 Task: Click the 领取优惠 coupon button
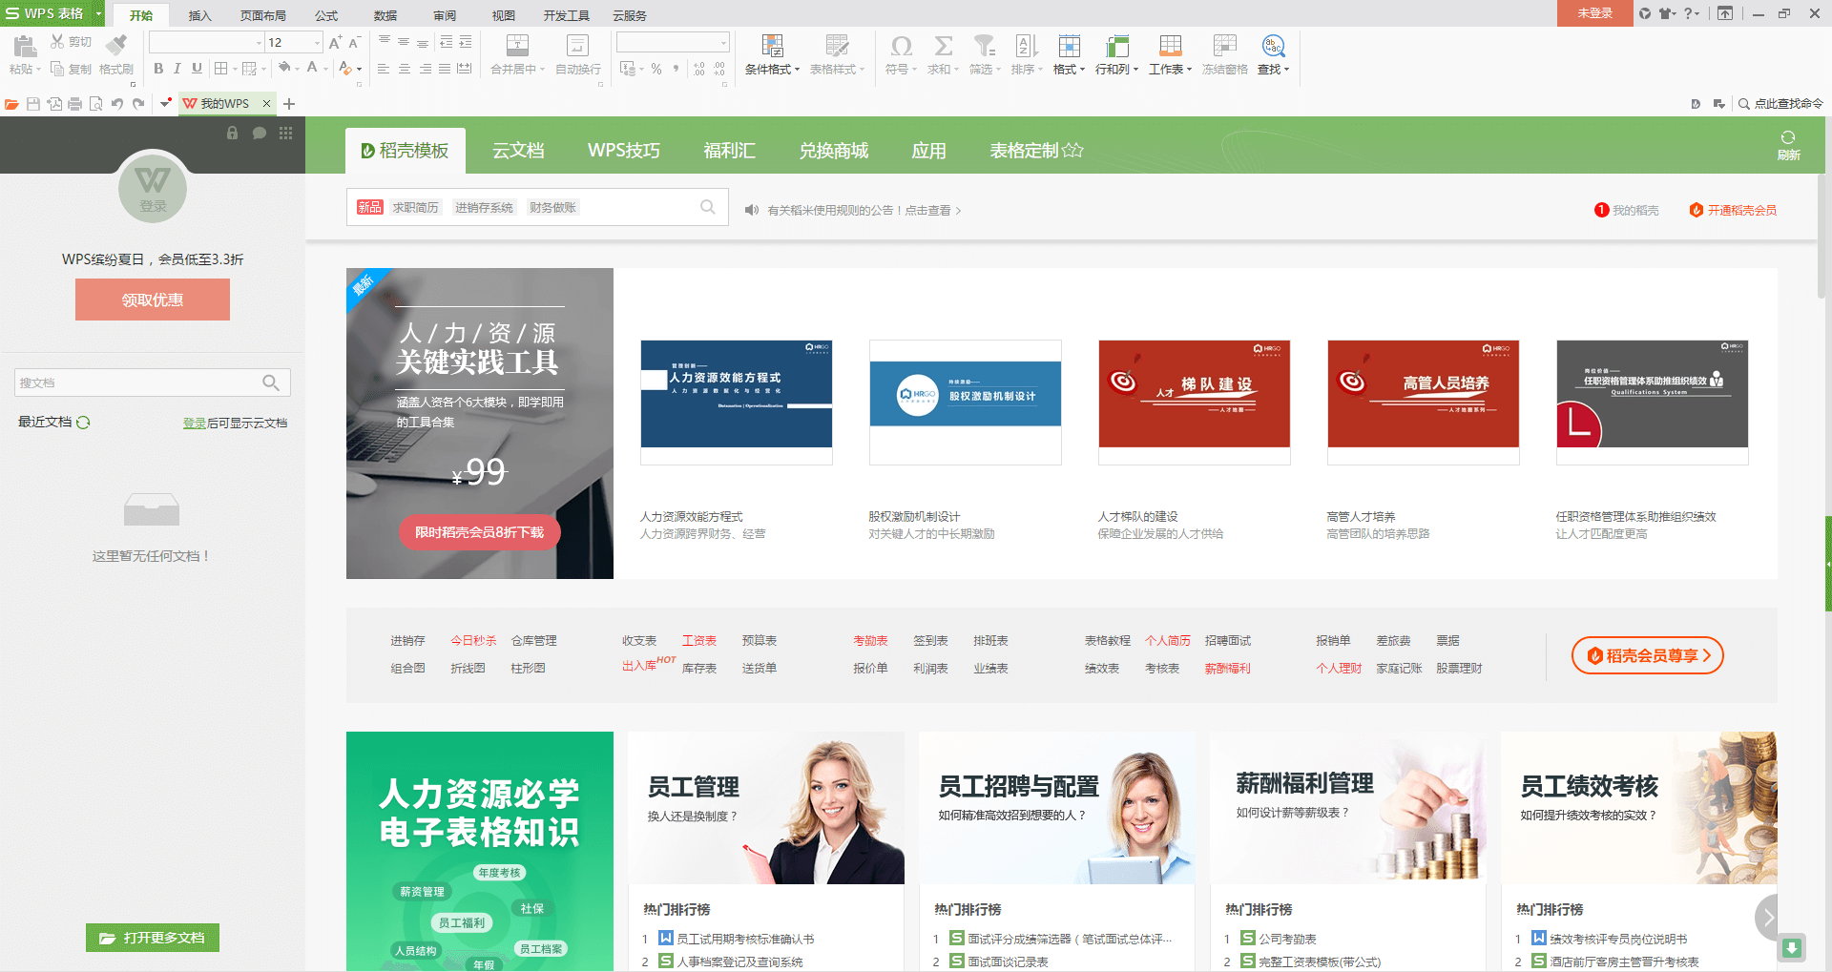153,299
